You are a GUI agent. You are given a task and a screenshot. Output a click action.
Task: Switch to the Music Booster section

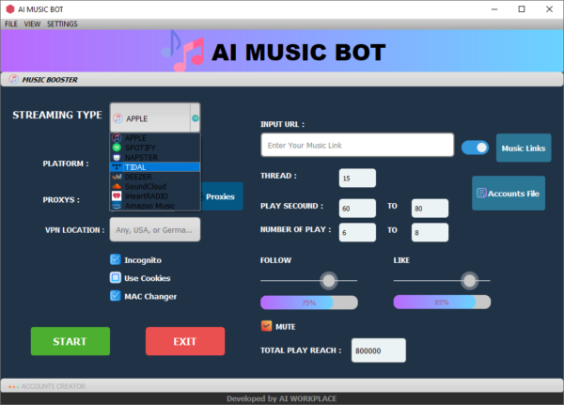click(x=282, y=79)
